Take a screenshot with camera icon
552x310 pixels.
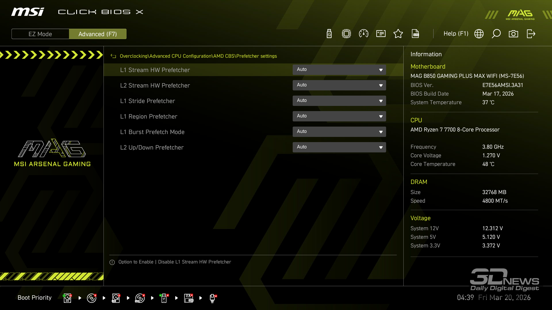coord(513,34)
